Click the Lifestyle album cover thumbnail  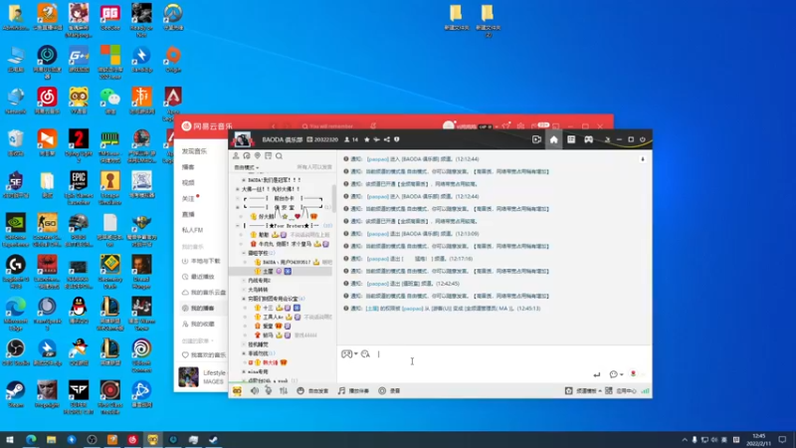[188, 377]
